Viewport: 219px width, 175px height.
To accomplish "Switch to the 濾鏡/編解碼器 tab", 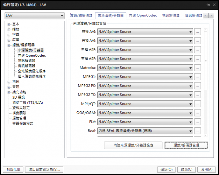I will [x=81, y=15].
